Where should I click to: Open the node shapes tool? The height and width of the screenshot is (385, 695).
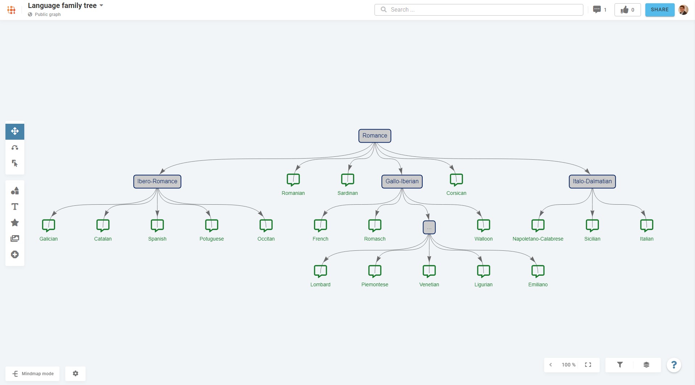[x=15, y=191]
